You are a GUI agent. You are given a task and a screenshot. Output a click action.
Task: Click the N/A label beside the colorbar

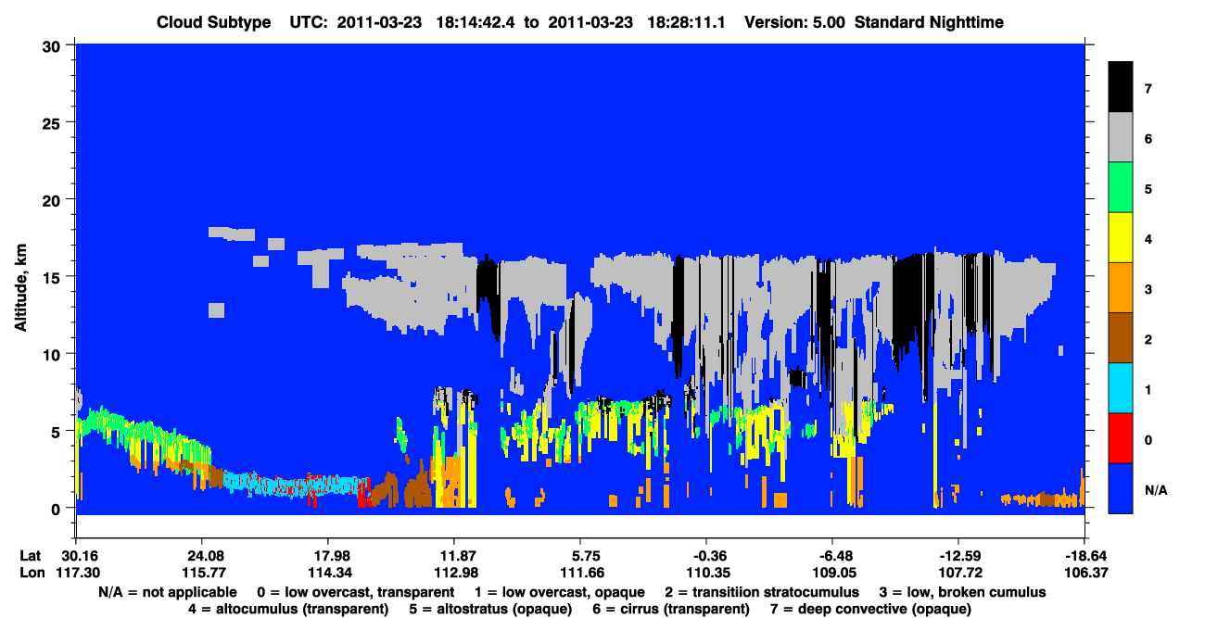pos(1156,490)
